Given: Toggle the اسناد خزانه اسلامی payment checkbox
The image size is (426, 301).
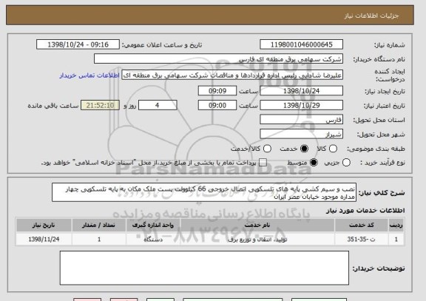Looking at the screenshot, I should [263, 163].
